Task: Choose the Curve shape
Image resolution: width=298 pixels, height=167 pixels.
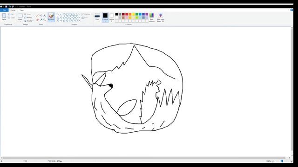Action: click(x=61, y=14)
